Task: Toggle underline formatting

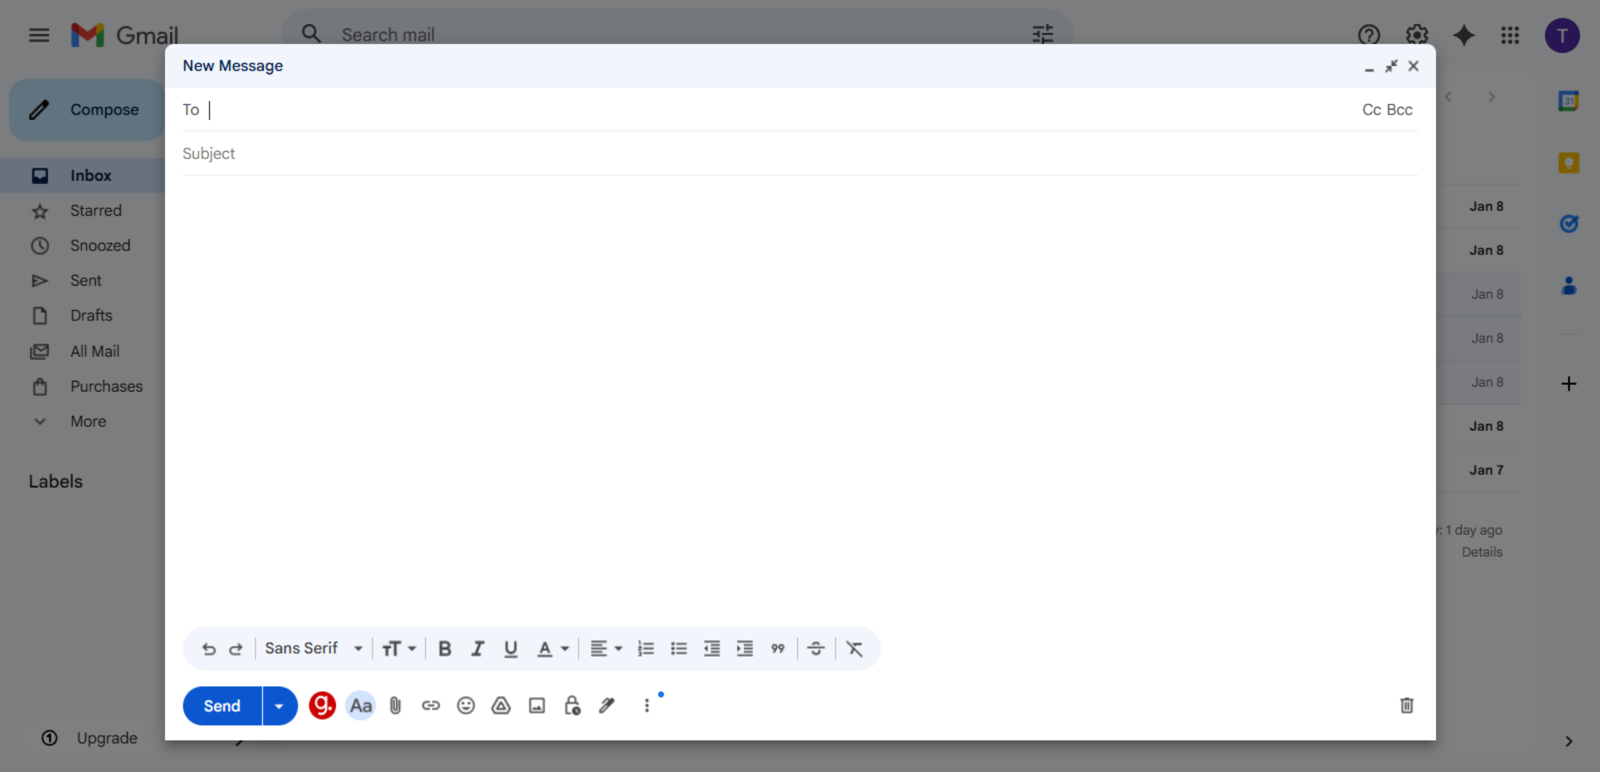Action: click(x=511, y=648)
